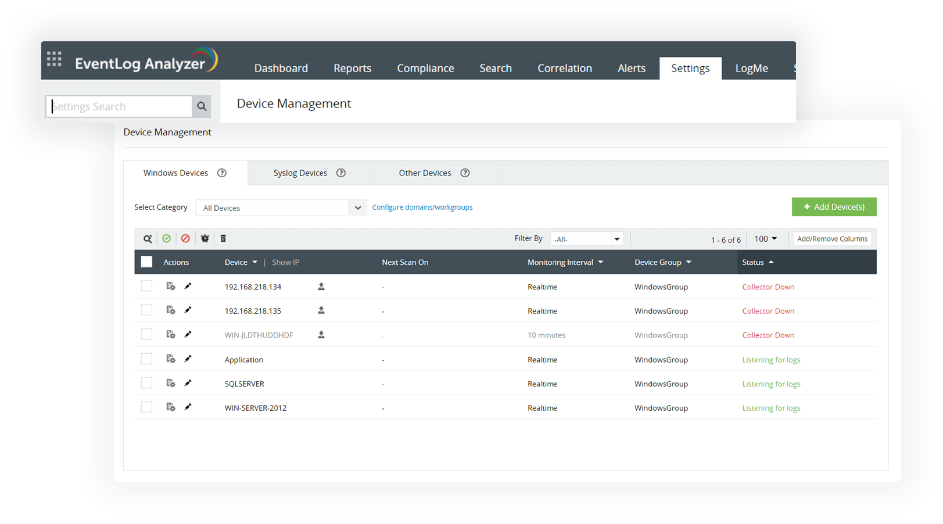The width and height of the screenshot is (943, 524).
Task: Sort table by Status column
Action: point(758,263)
